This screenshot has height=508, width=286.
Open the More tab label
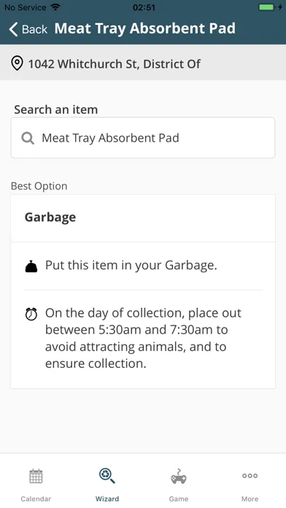pos(250,499)
